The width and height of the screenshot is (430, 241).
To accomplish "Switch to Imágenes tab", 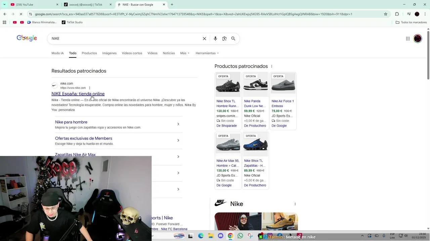I will pyautogui.click(x=110, y=53).
